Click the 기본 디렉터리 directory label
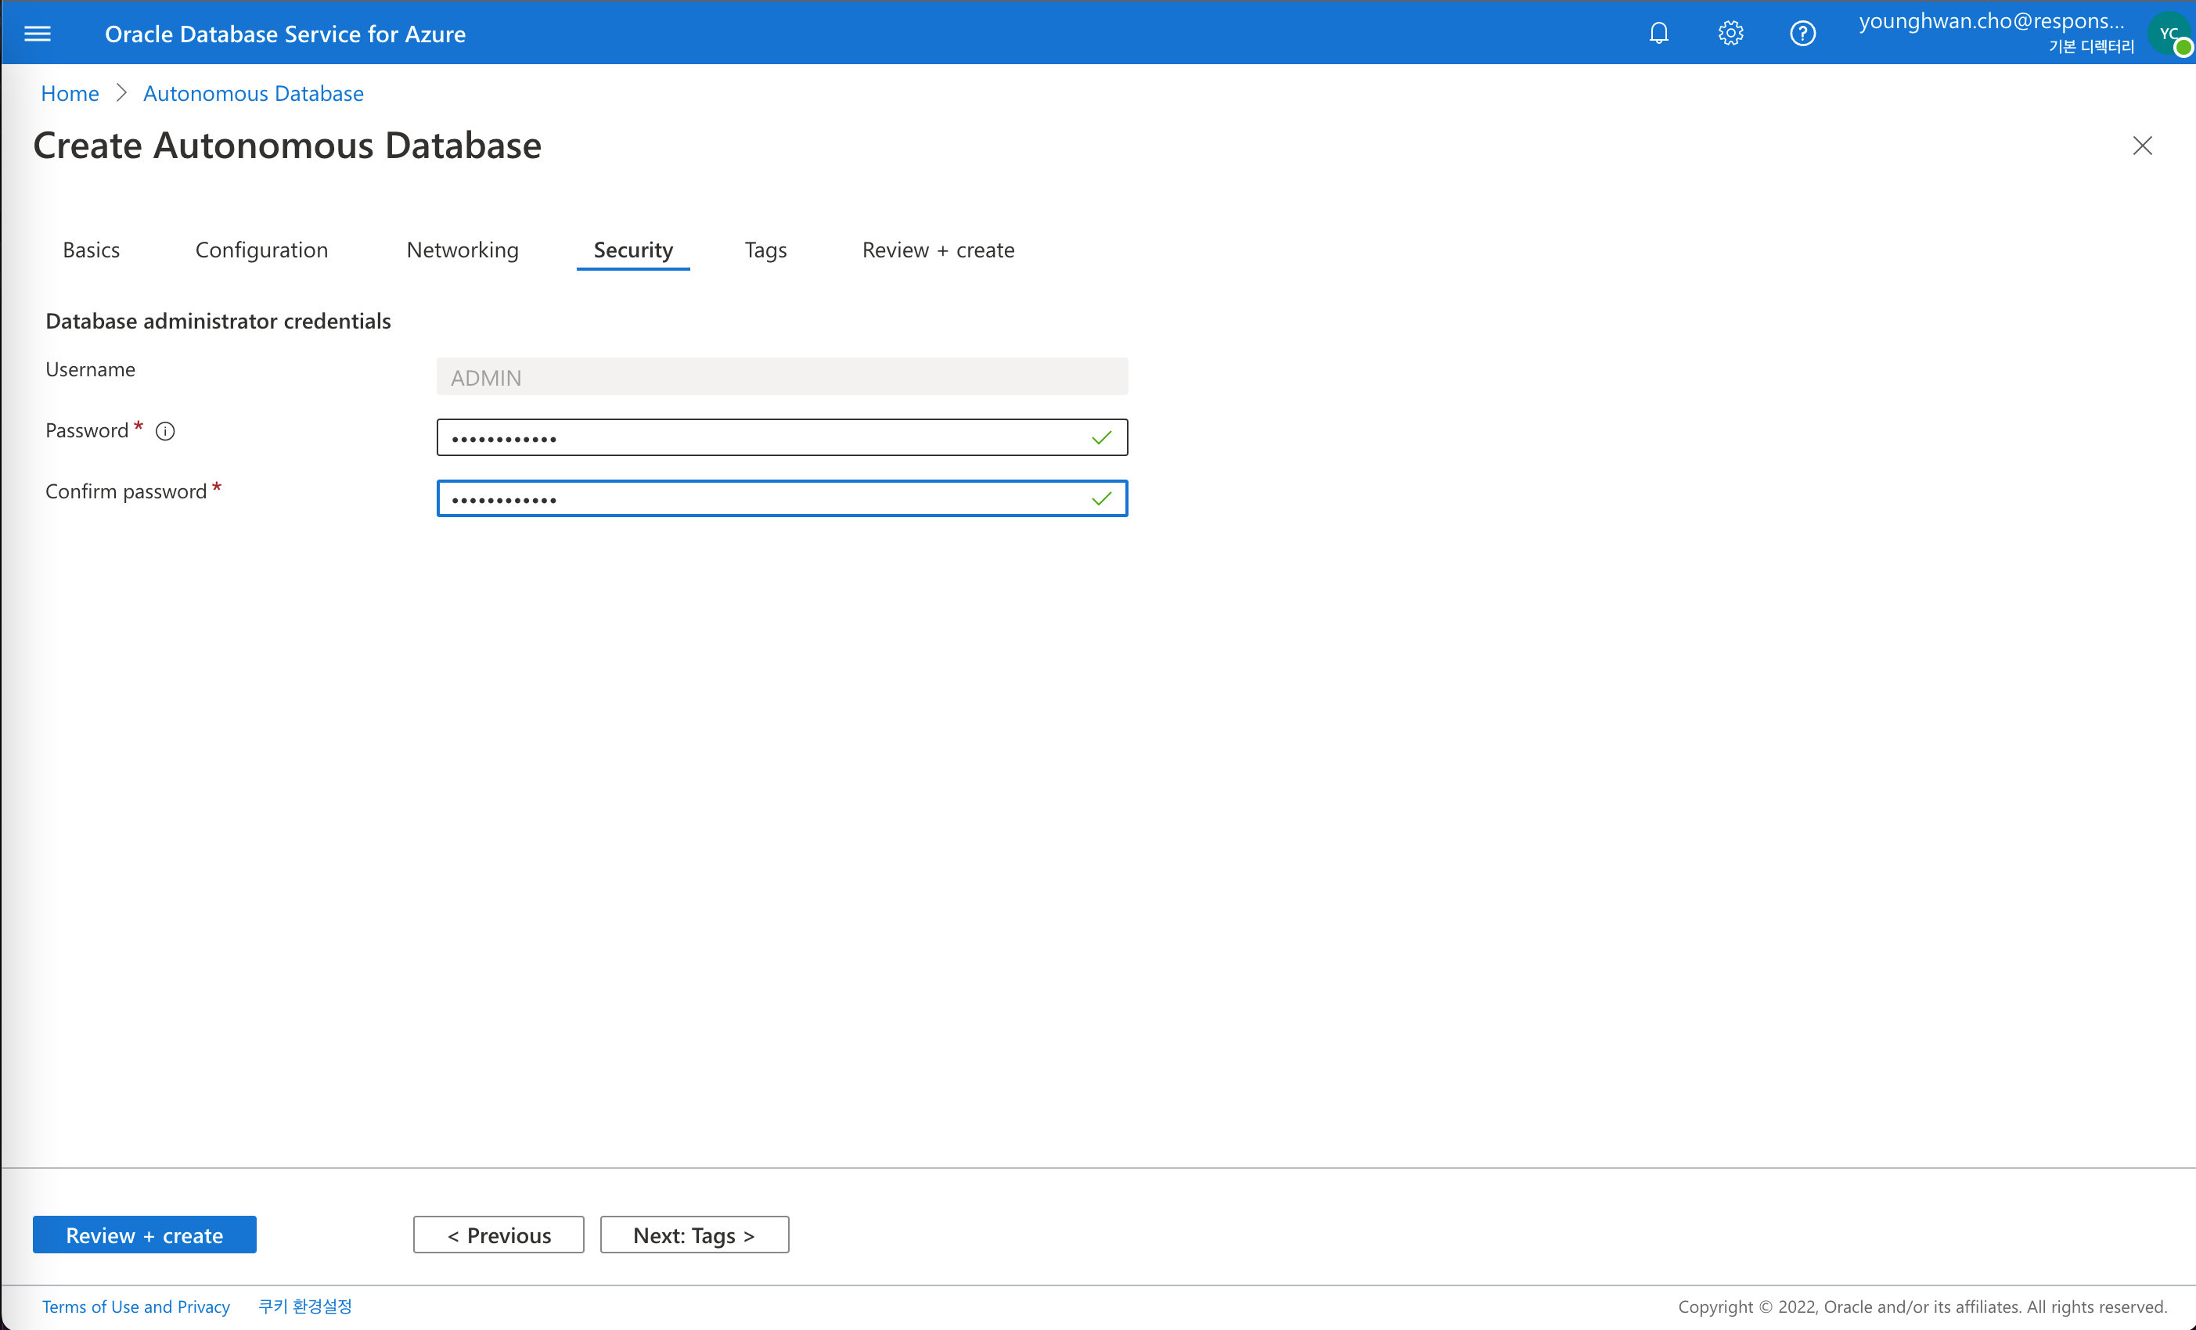Viewport: 2196px width, 1330px height. click(x=2091, y=46)
